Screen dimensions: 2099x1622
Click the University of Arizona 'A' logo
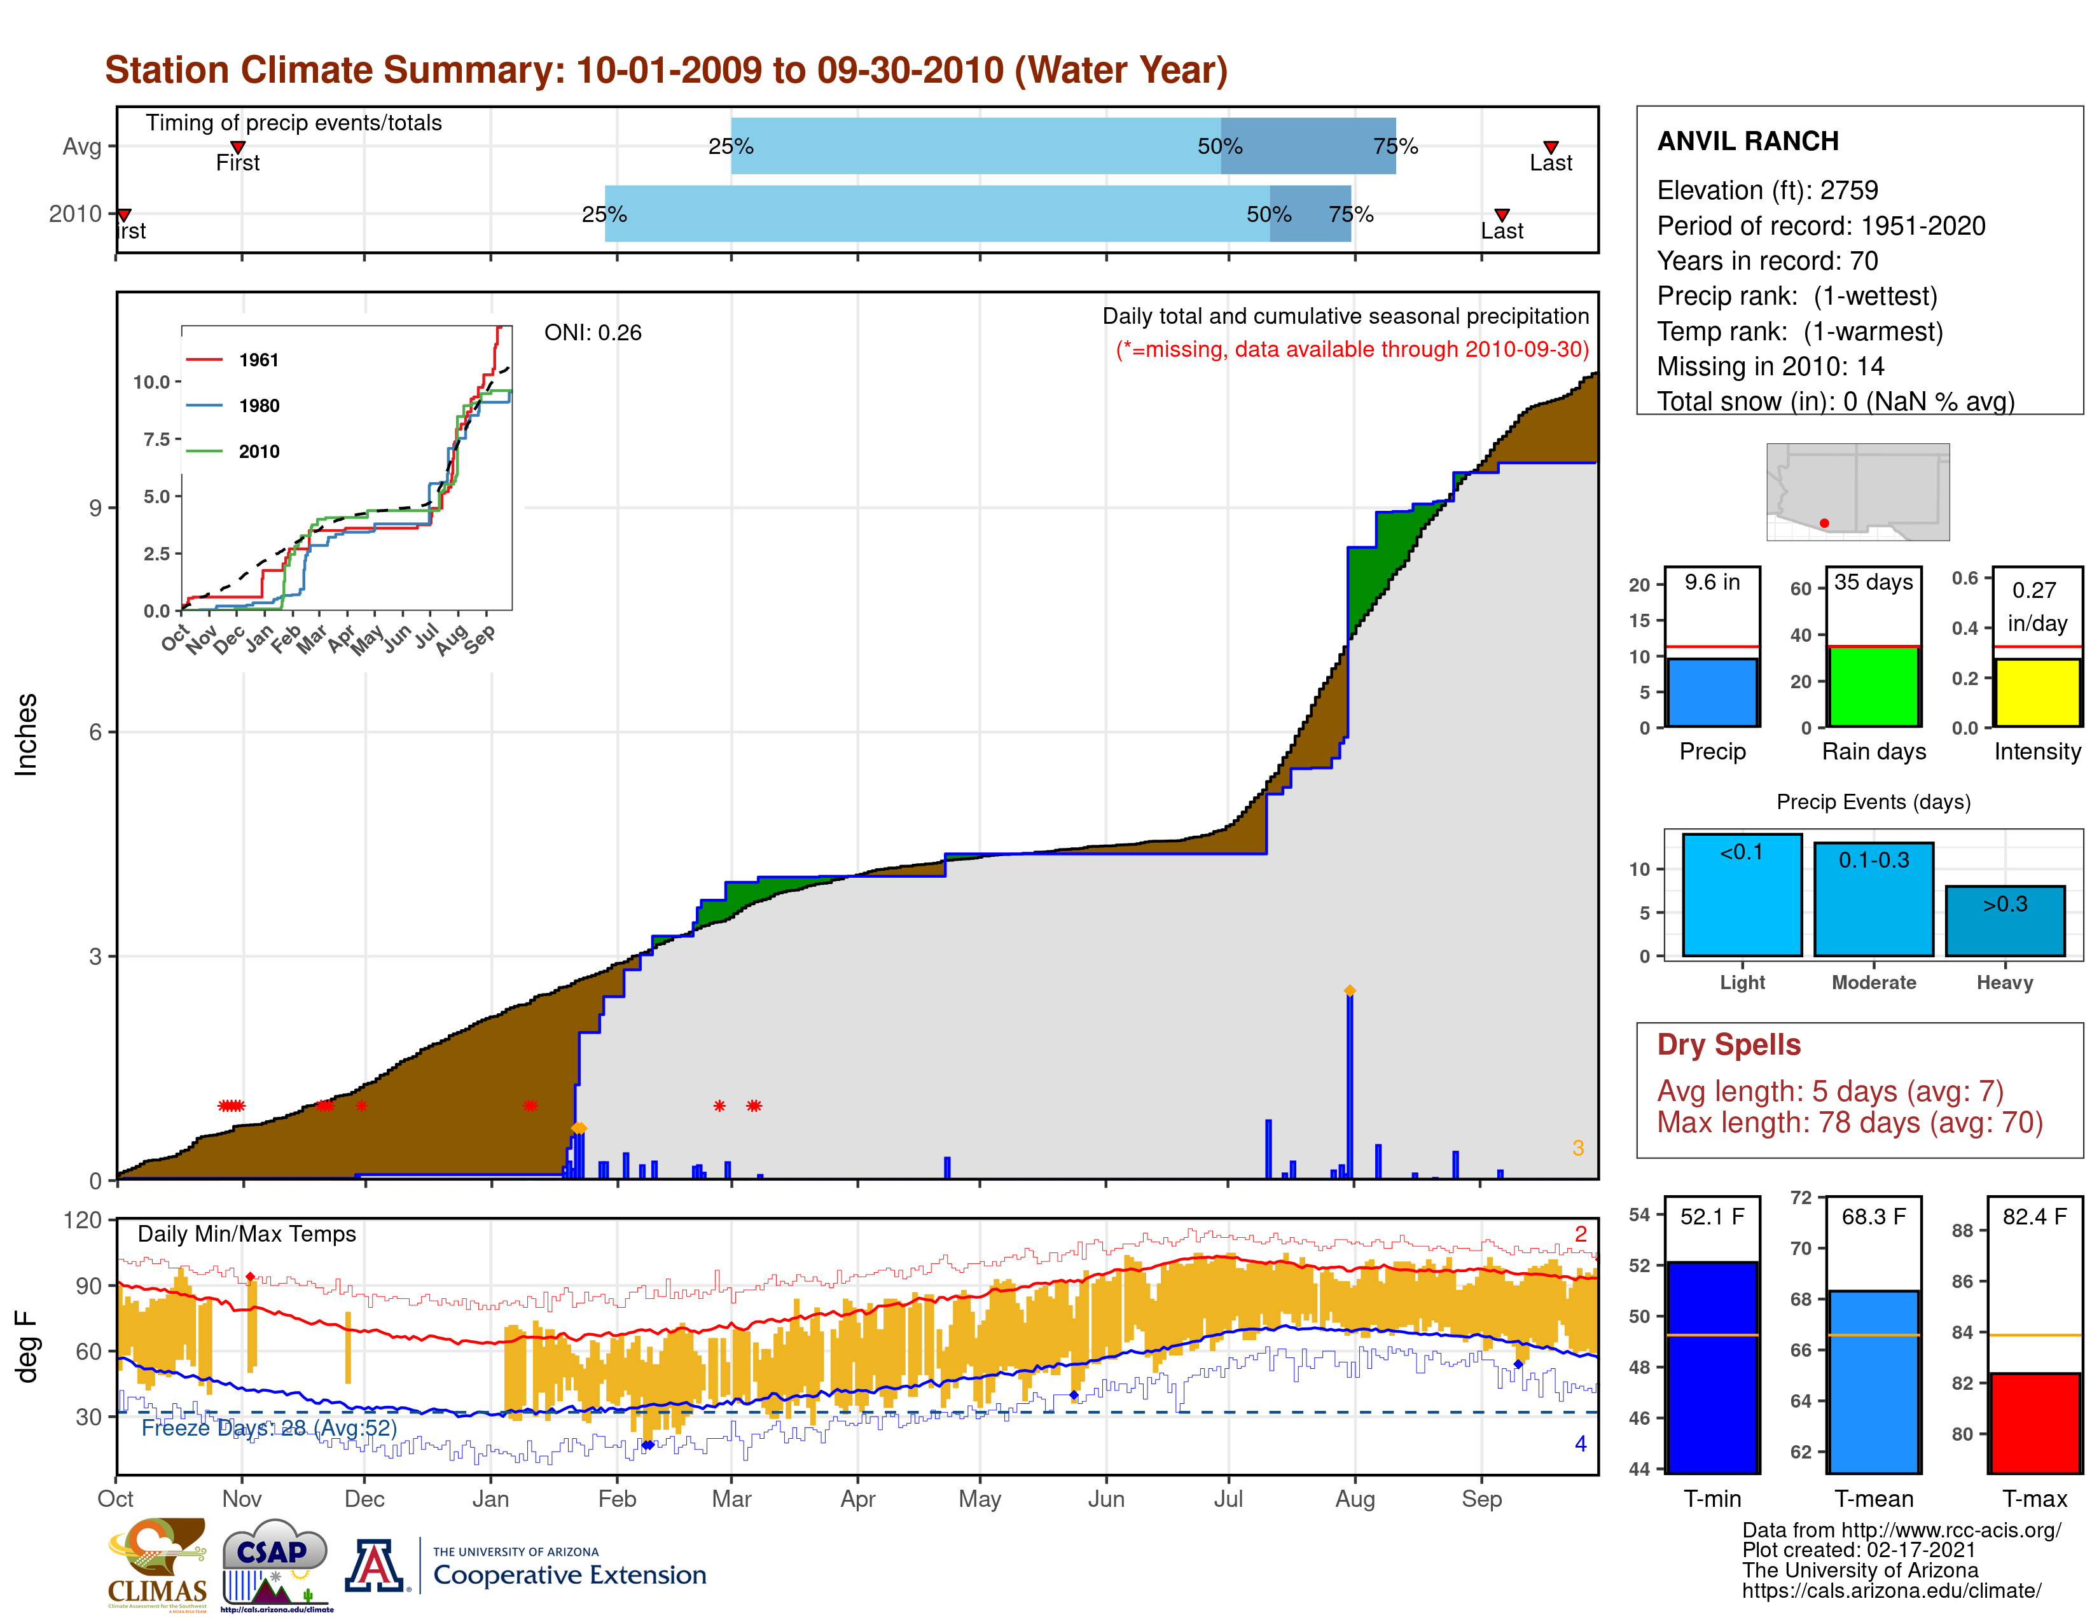pyautogui.click(x=376, y=1565)
